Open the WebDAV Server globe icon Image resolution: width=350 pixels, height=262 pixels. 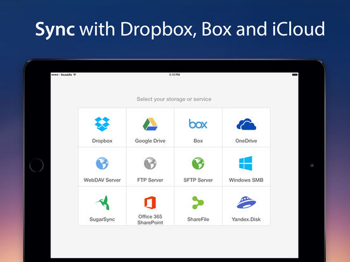(102, 163)
